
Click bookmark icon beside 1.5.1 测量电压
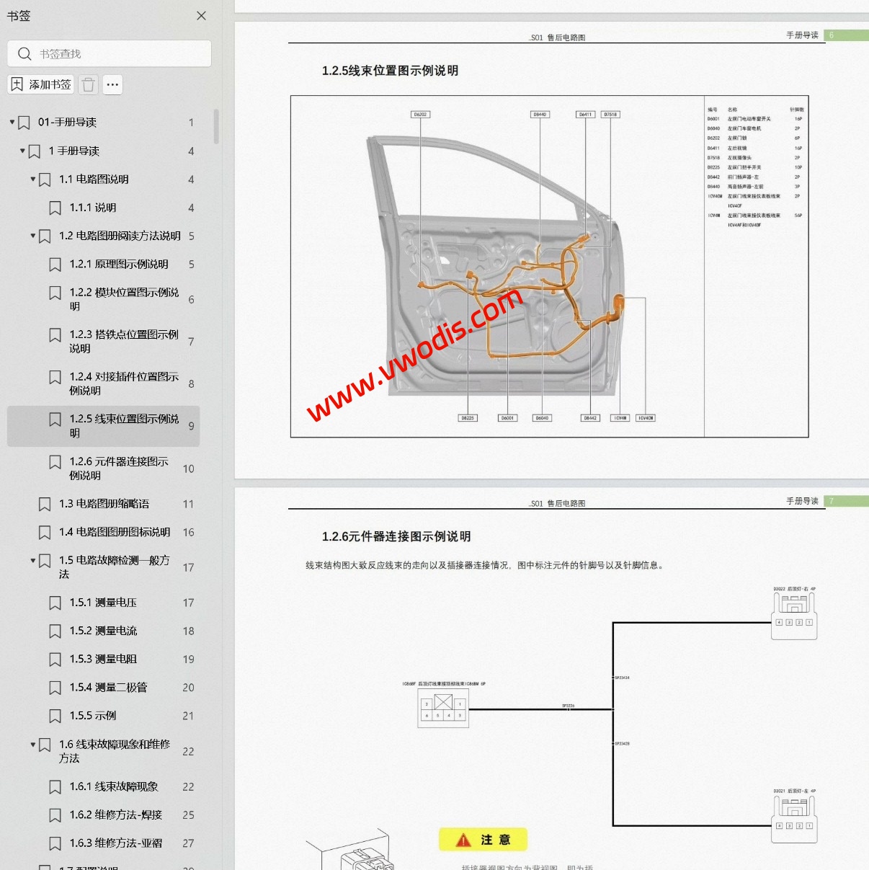[x=55, y=603]
